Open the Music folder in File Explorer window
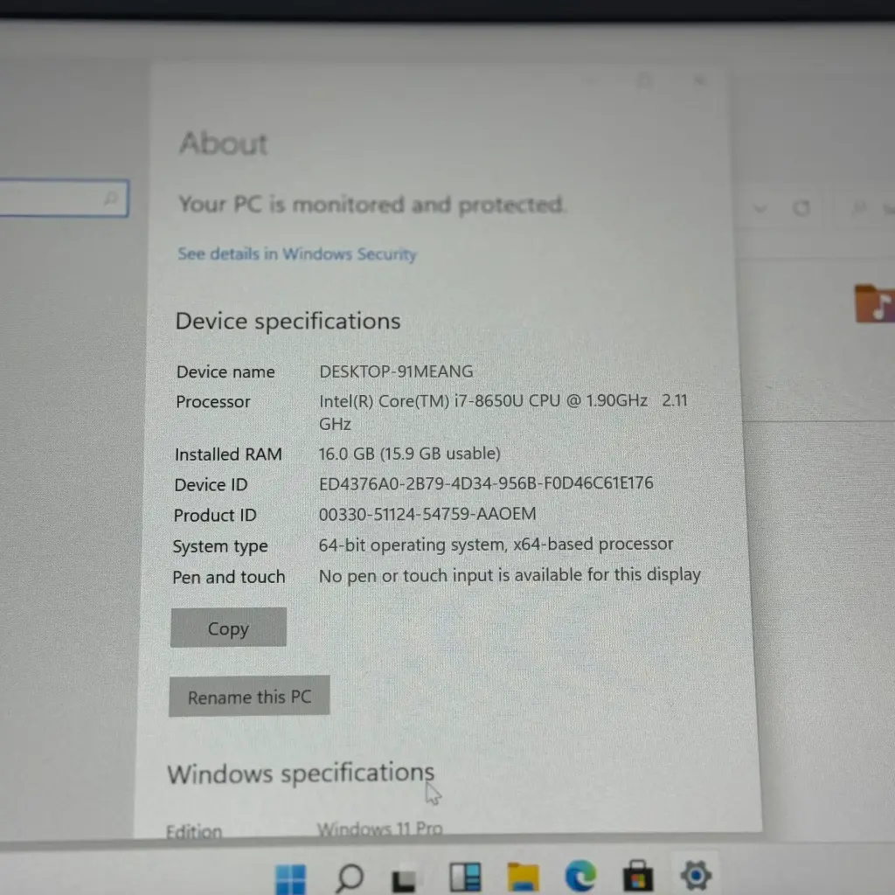895x895 pixels. click(x=874, y=304)
